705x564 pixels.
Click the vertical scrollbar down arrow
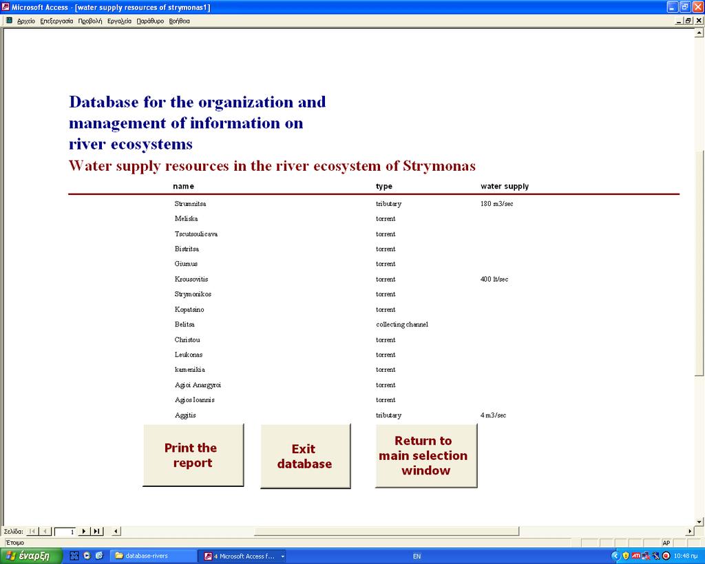point(699,522)
